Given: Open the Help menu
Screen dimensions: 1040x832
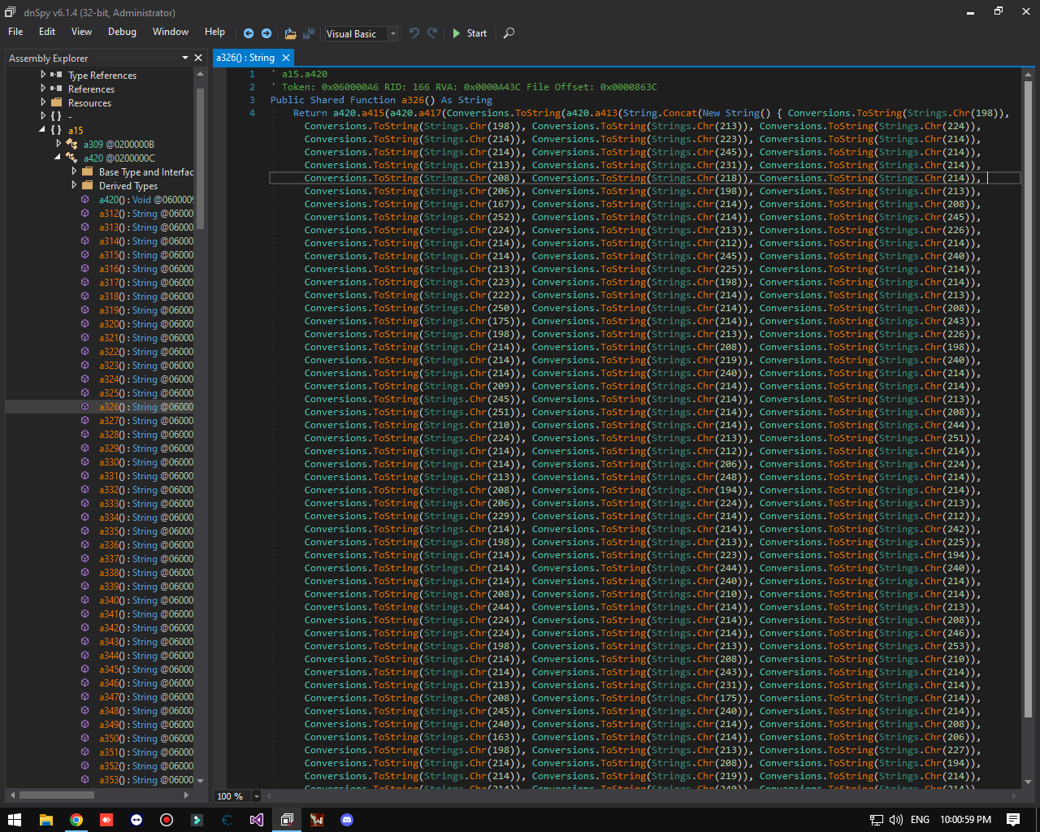Looking at the screenshot, I should coord(214,32).
